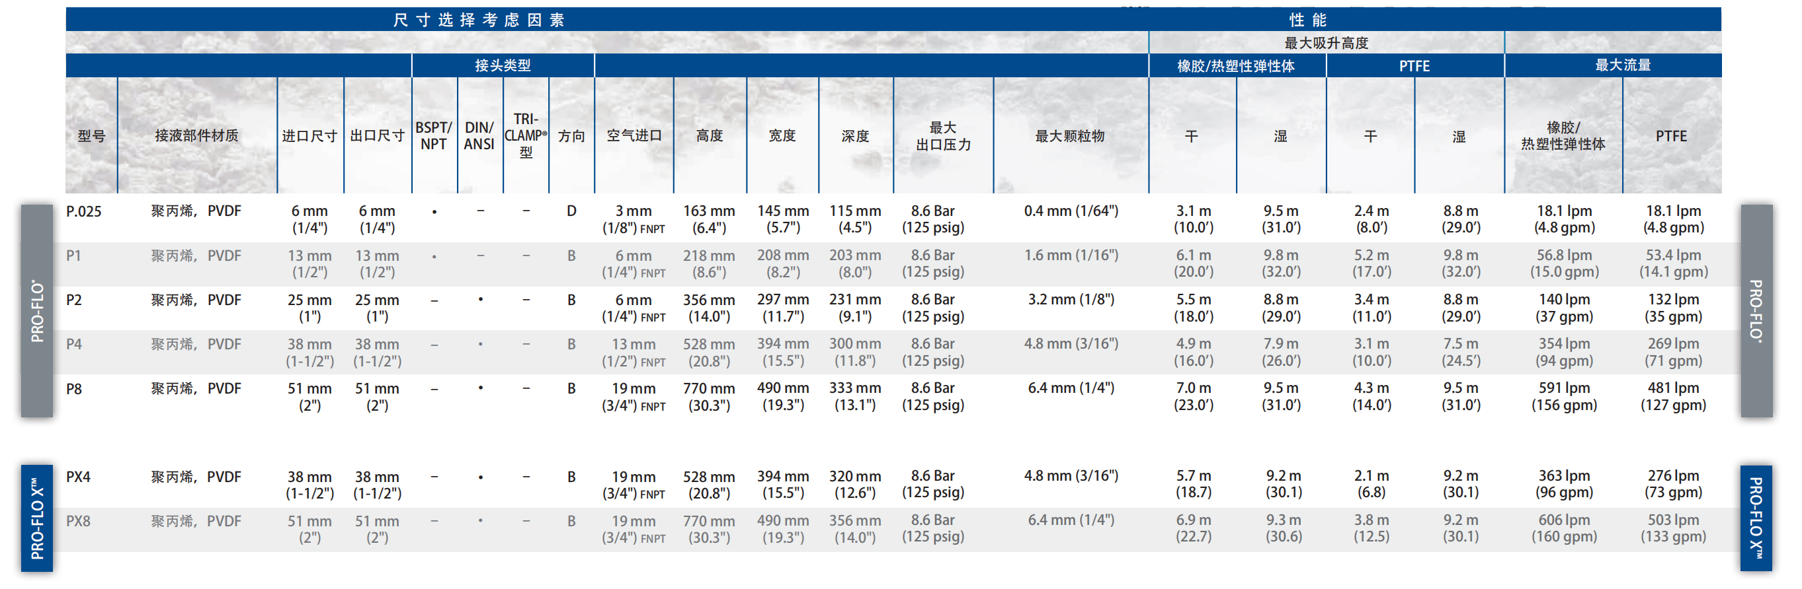Click the 132 lpm (35 gpm) cell
This screenshot has width=1802, height=589.
1673,308
